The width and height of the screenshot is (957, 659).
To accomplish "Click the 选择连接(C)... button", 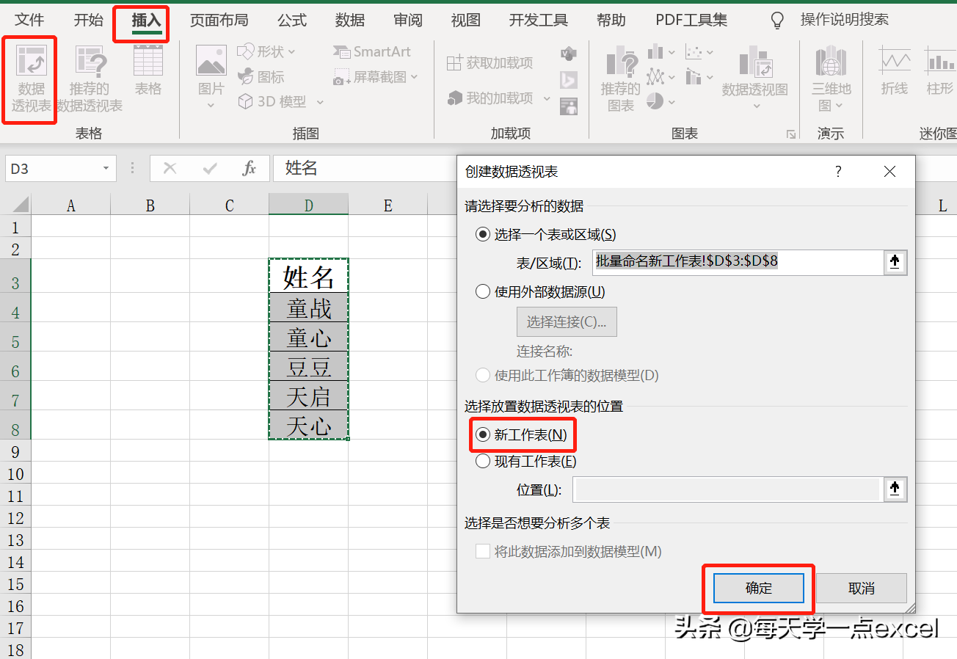I will [567, 322].
